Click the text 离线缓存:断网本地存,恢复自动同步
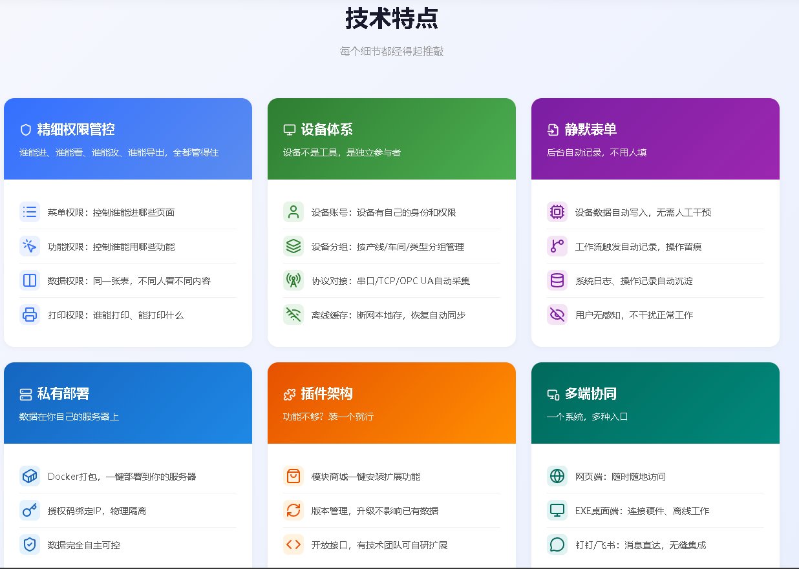The height and width of the screenshot is (569, 799). tap(389, 315)
